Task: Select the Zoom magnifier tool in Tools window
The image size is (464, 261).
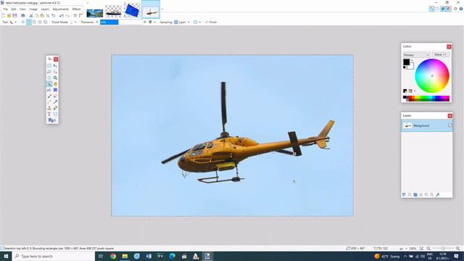Action: (x=55, y=78)
